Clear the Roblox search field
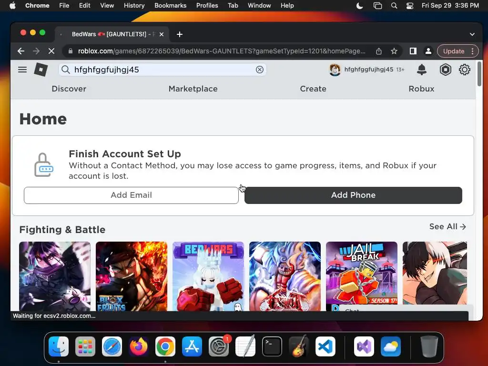The height and width of the screenshot is (366, 488). pos(260,70)
